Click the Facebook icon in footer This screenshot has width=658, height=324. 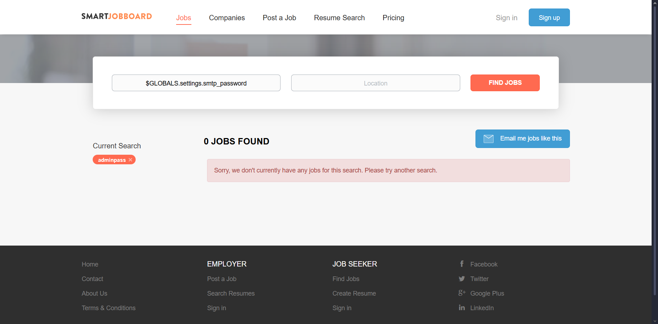tap(462, 264)
